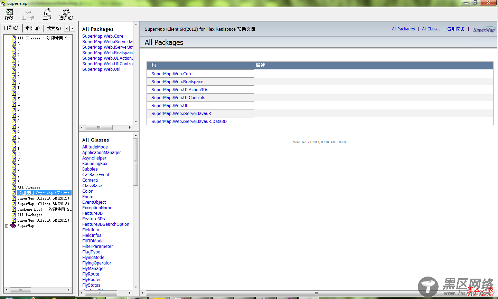Viewport: 498px width, 299px height.
Task: Click the All Packages frame horizontal scrollbar
Action: pos(99,128)
